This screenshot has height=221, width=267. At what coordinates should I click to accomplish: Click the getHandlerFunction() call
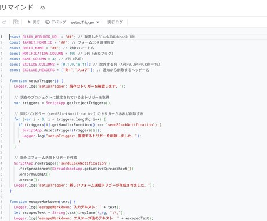pyautogui.click(x=74, y=125)
